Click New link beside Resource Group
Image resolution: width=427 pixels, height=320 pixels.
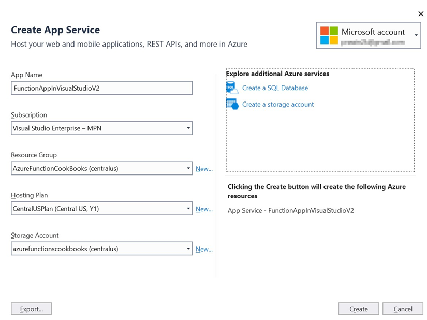(204, 169)
